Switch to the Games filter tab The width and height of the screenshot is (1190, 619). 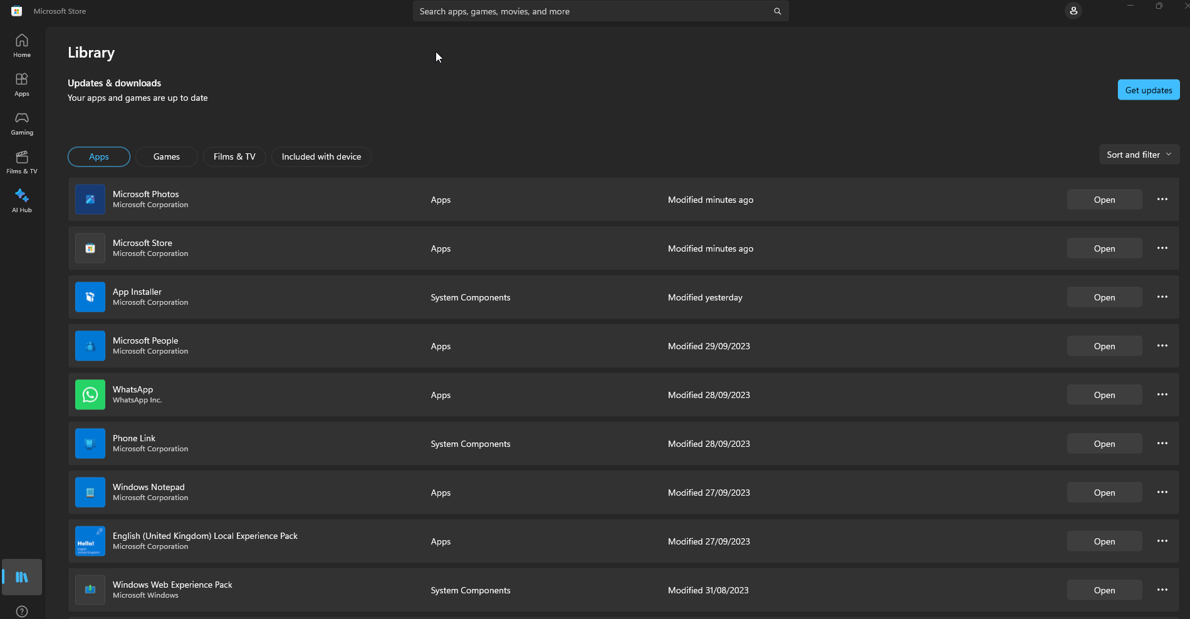tap(167, 156)
